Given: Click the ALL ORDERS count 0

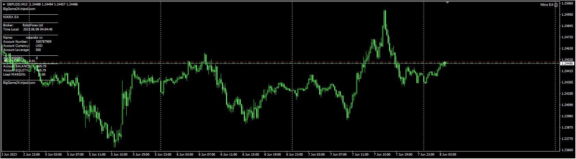Looking at the screenshot, I should coord(37,58).
